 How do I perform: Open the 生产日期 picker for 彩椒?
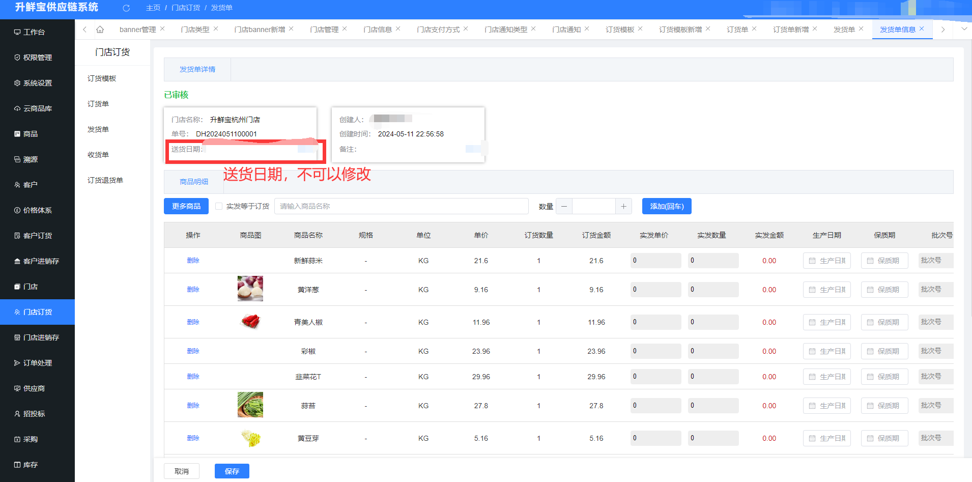pos(827,351)
